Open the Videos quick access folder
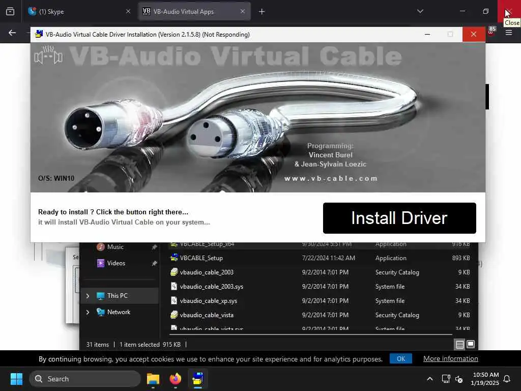 coord(116,263)
